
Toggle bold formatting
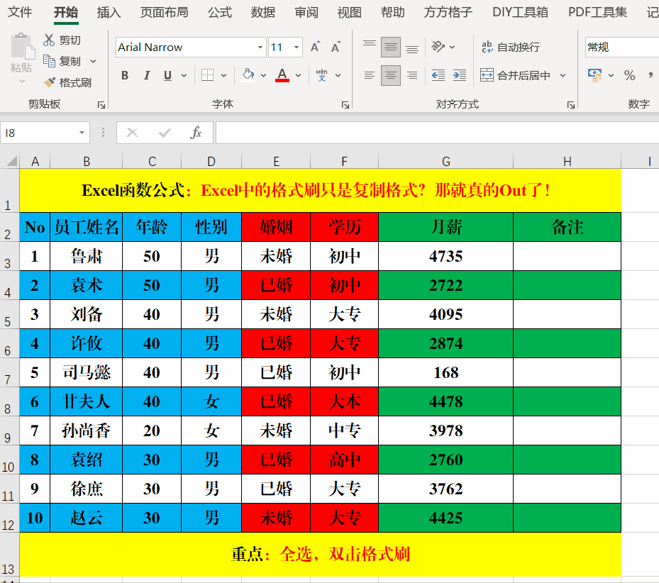tap(125, 75)
